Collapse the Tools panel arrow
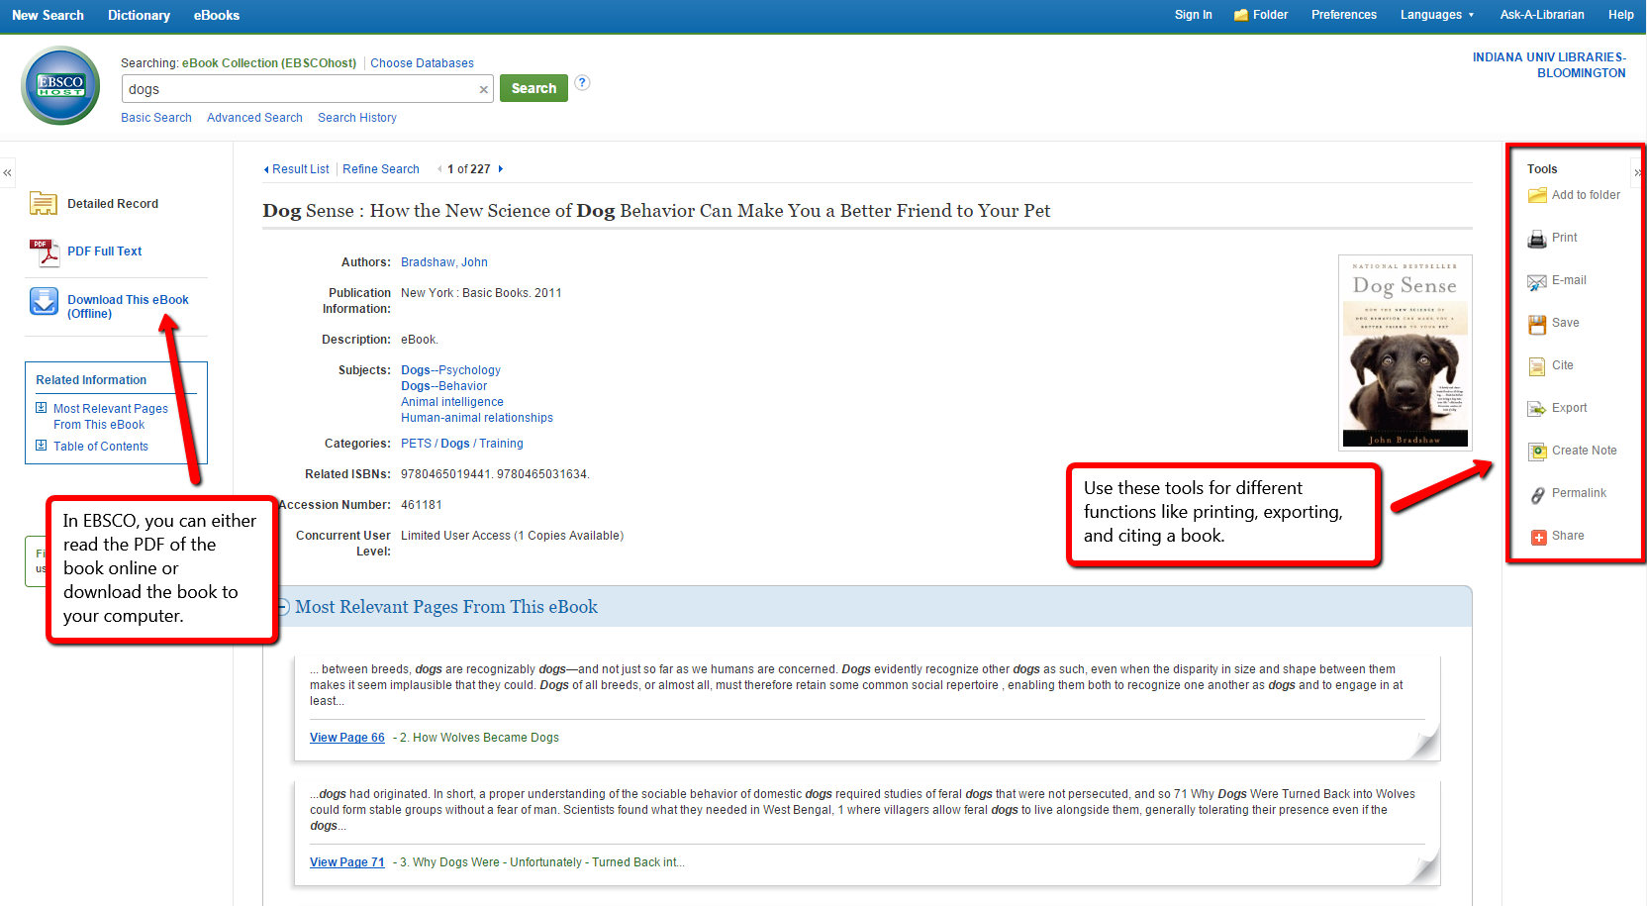 click(x=1636, y=172)
